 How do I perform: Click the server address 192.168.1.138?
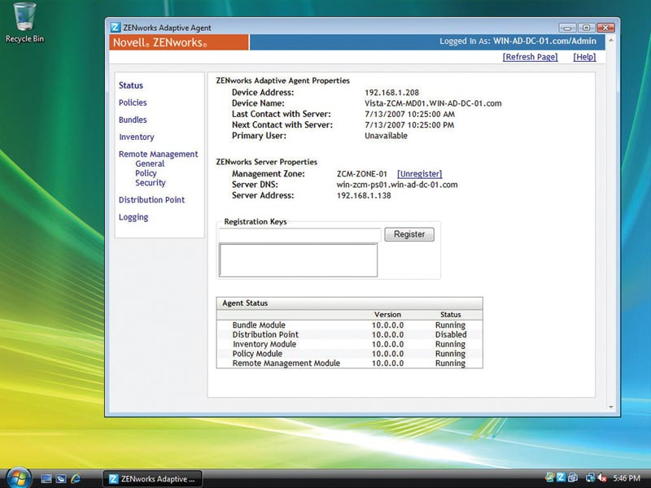(364, 195)
